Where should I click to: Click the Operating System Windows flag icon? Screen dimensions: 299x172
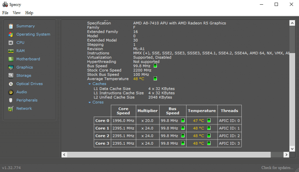[x=11, y=34]
